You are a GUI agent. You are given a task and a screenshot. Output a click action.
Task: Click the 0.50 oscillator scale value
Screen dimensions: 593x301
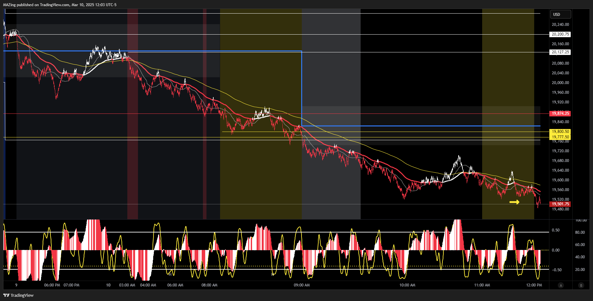coord(556,230)
